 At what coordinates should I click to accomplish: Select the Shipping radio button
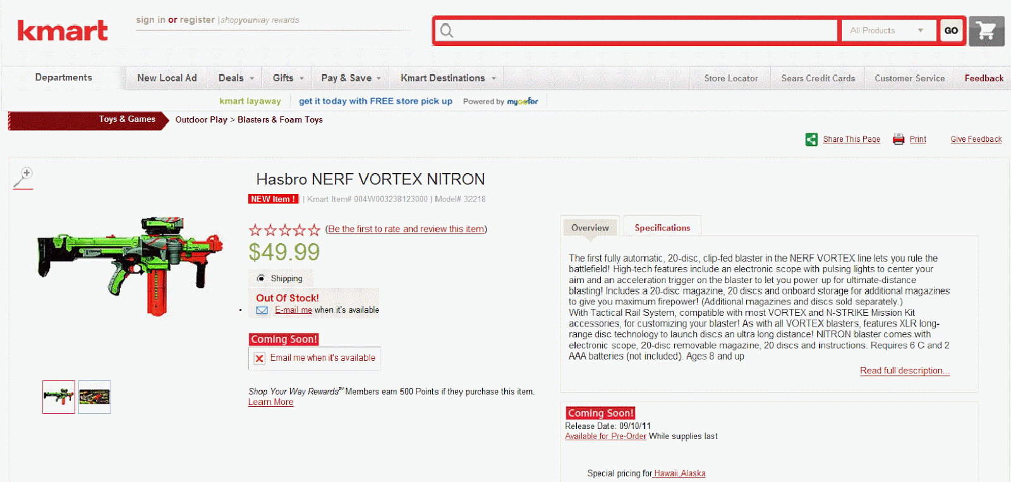260,278
